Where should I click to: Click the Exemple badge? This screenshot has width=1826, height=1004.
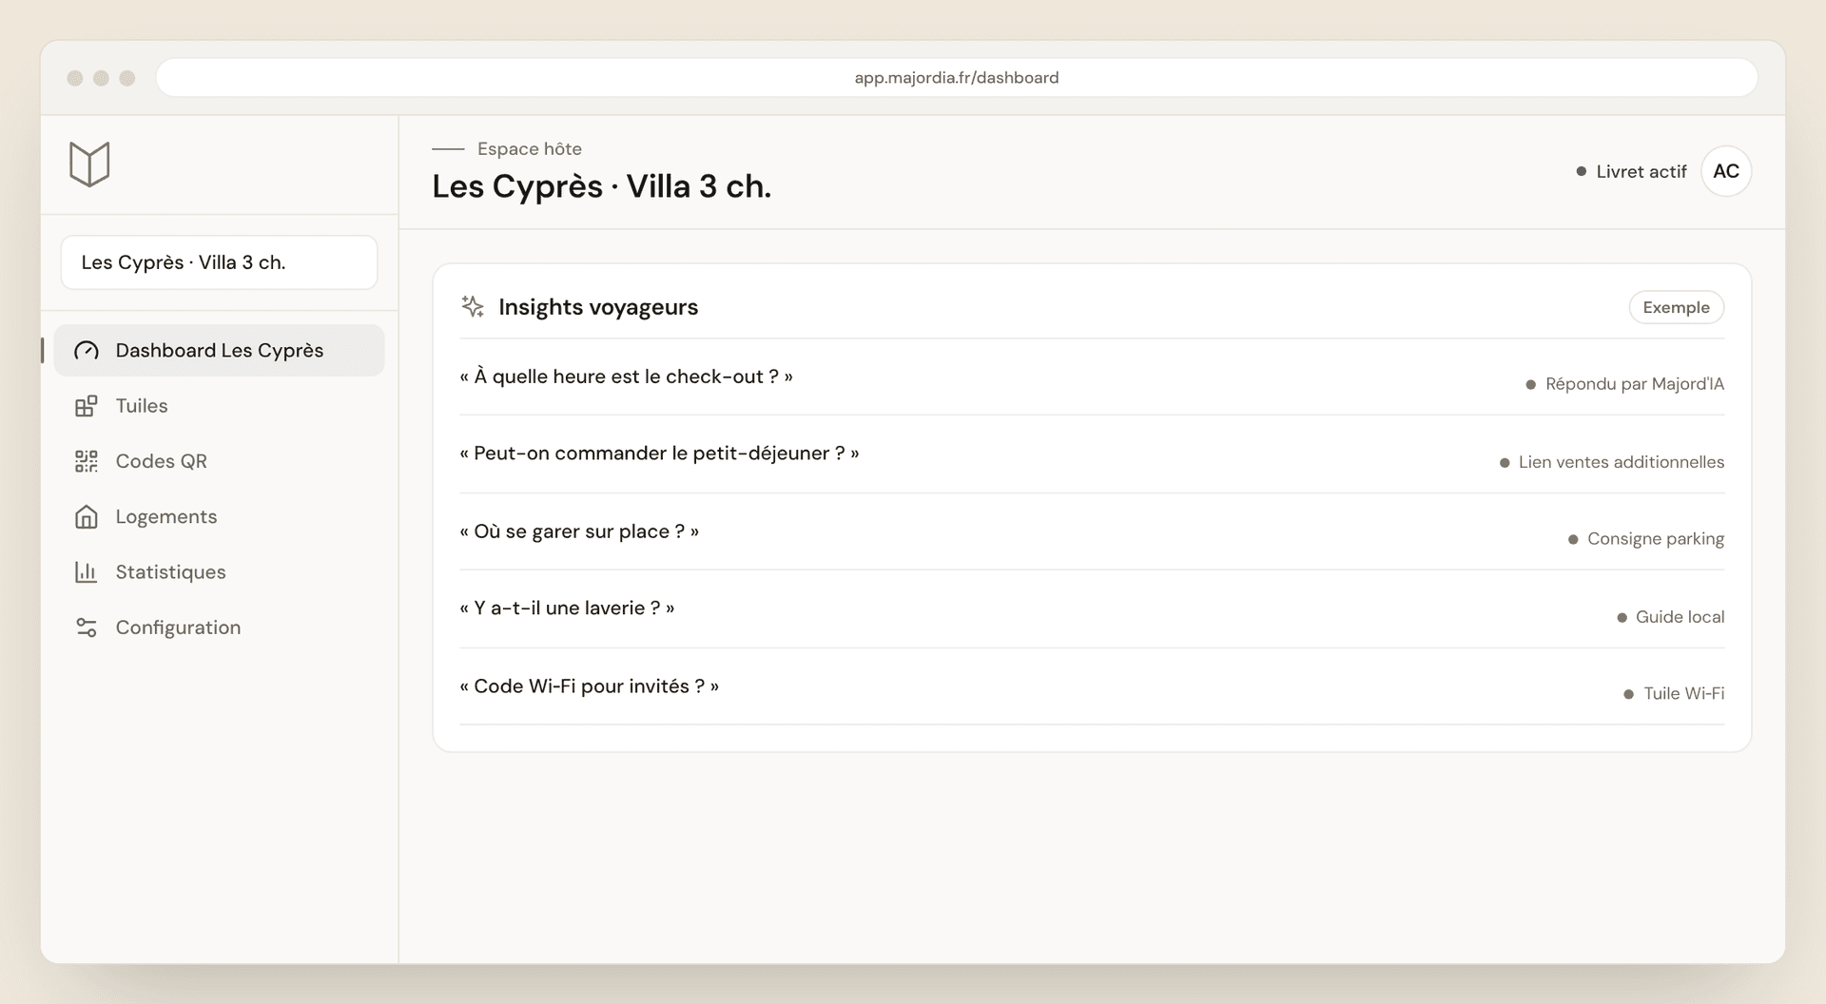(x=1676, y=307)
